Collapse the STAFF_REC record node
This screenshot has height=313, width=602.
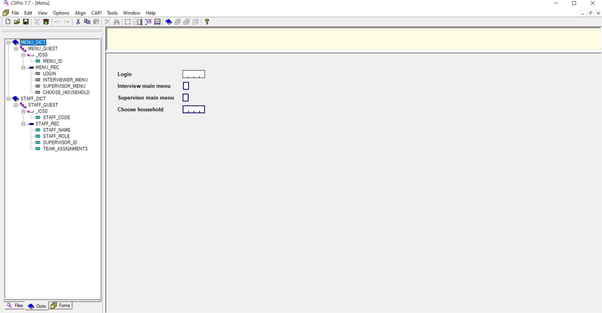tap(23, 124)
